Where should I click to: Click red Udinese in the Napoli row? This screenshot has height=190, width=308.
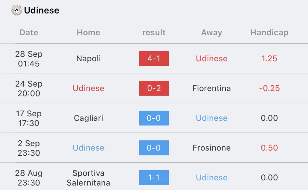(x=211, y=59)
